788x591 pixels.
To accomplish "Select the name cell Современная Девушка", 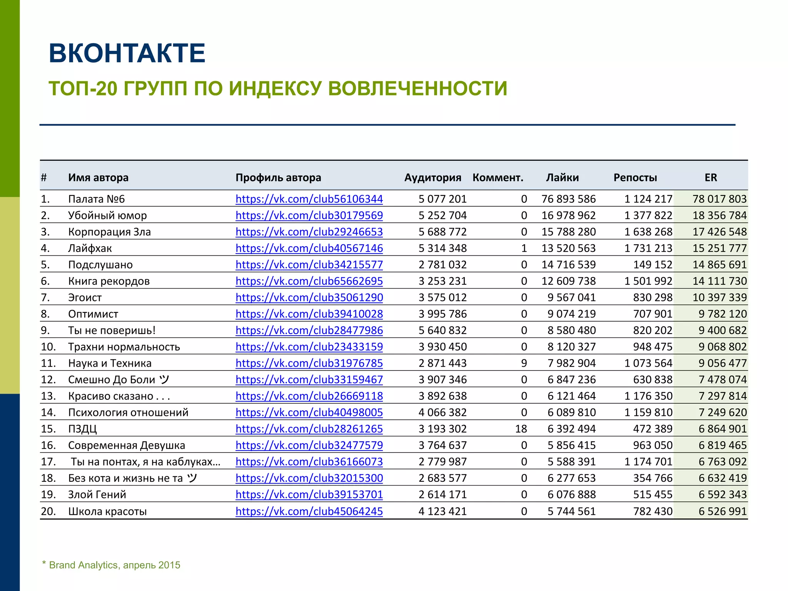I will click(127, 445).
